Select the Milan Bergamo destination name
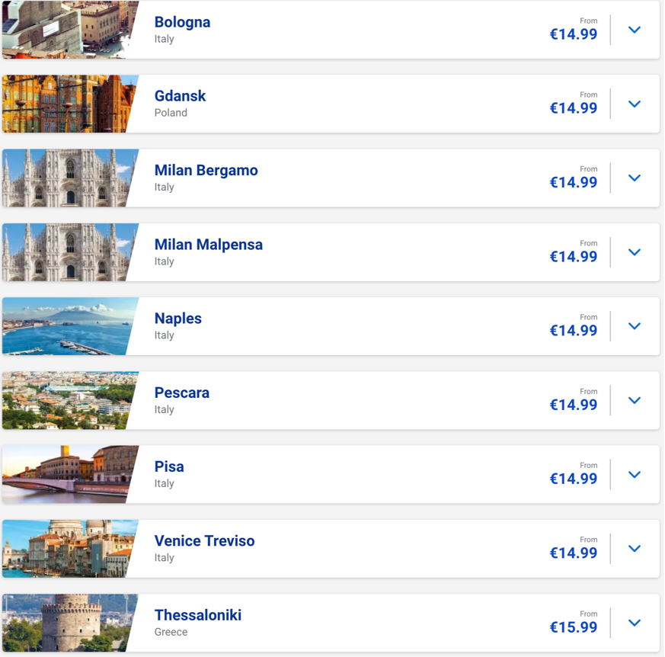 click(206, 170)
